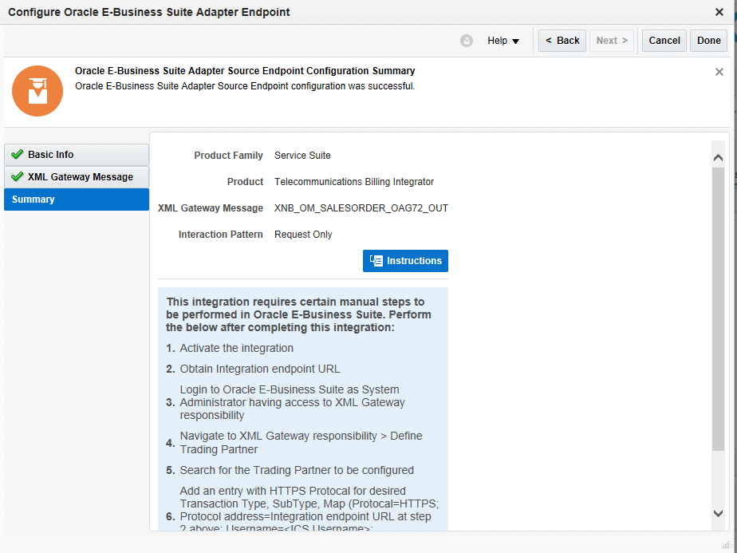
Task: Click the Interaction Pattern label
Action: coord(220,234)
